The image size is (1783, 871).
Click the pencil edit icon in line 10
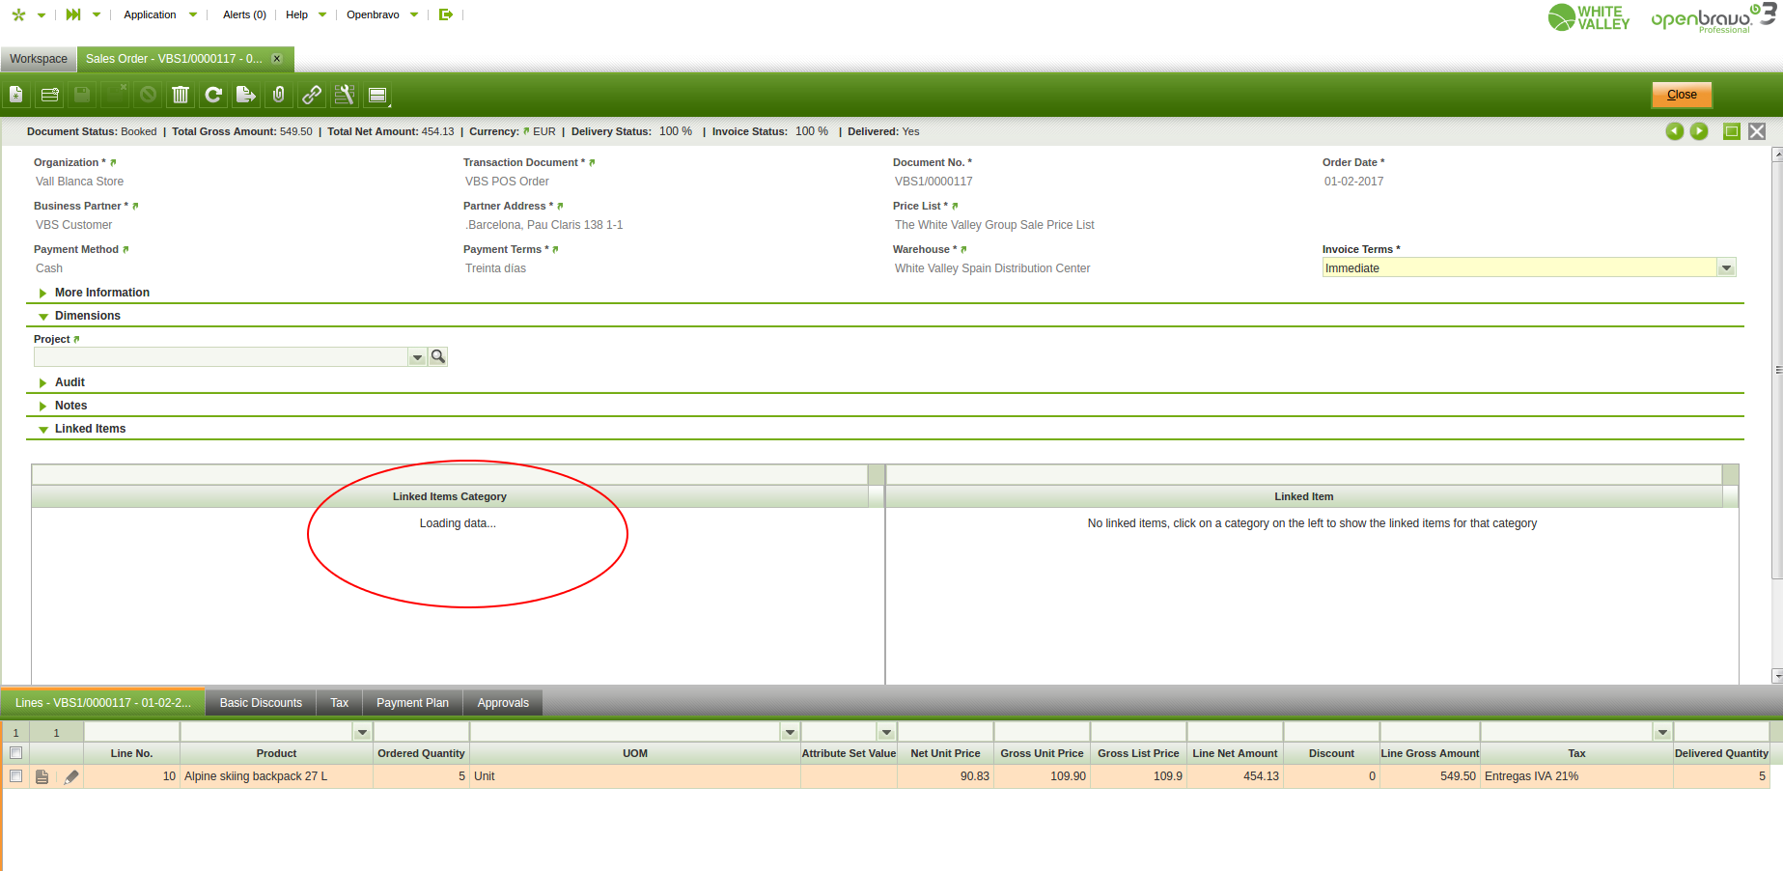click(x=71, y=776)
